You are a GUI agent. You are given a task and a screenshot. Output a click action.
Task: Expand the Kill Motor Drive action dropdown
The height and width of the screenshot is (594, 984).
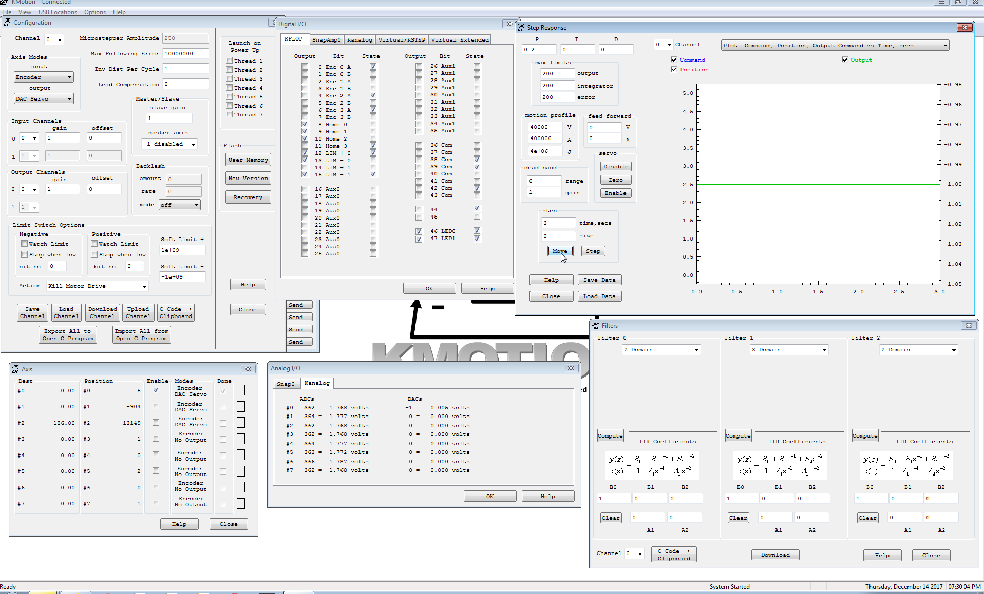tap(98, 286)
